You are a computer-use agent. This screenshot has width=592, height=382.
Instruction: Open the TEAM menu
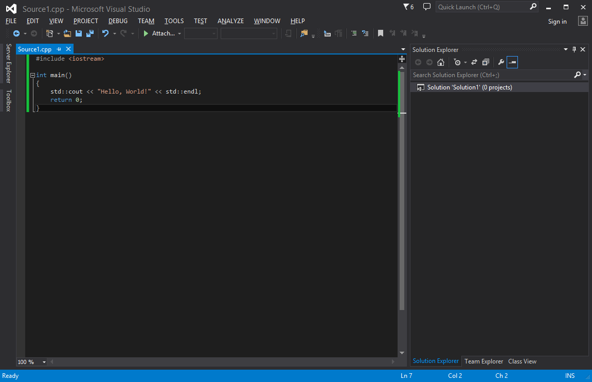pyautogui.click(x=146, y=21)
